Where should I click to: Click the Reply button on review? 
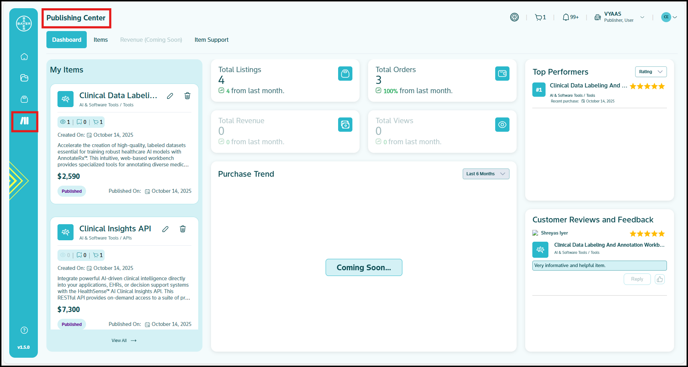point(637,279)
